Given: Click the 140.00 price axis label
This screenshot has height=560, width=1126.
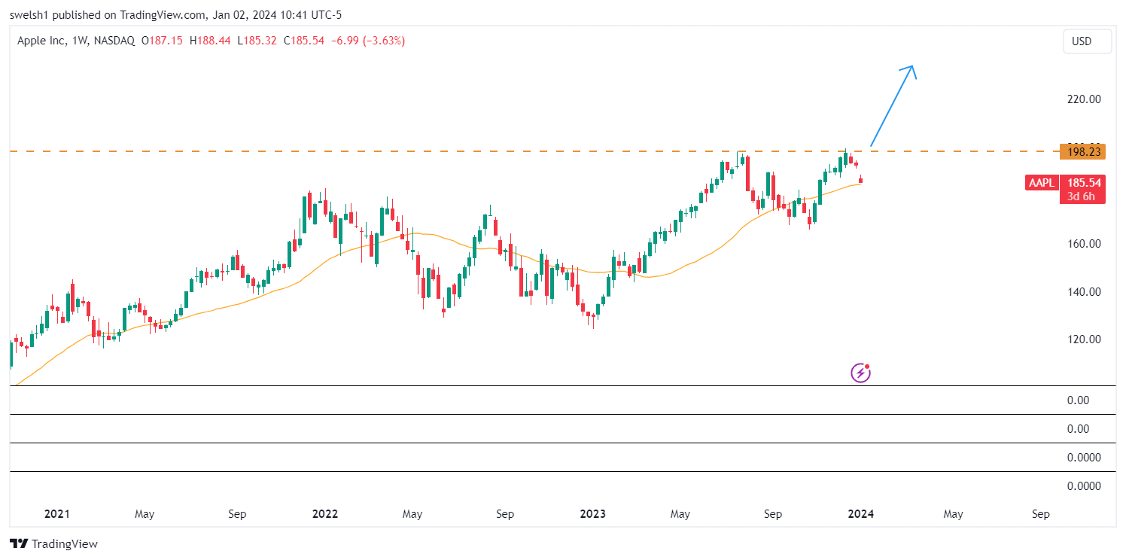Looking at the screenshot, I should 1085,291.
